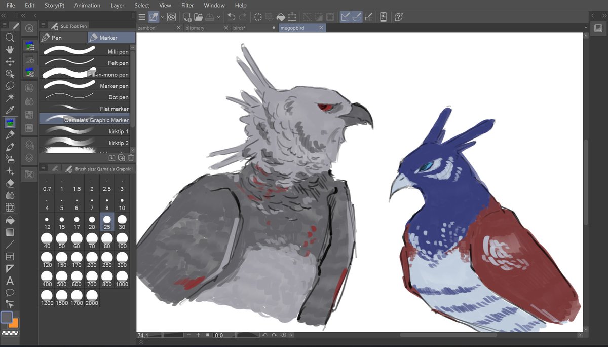The height and width of the screenshot is (347, 608).
Task: Select the Eyedropper tool
Action: (x=10, y=111)
